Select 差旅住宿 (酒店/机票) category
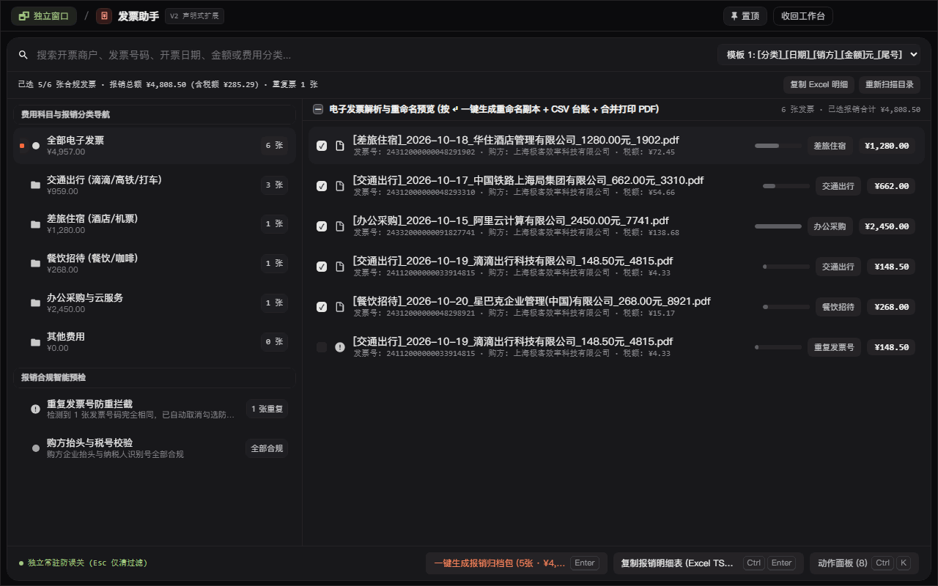 (x=155, y=224)
